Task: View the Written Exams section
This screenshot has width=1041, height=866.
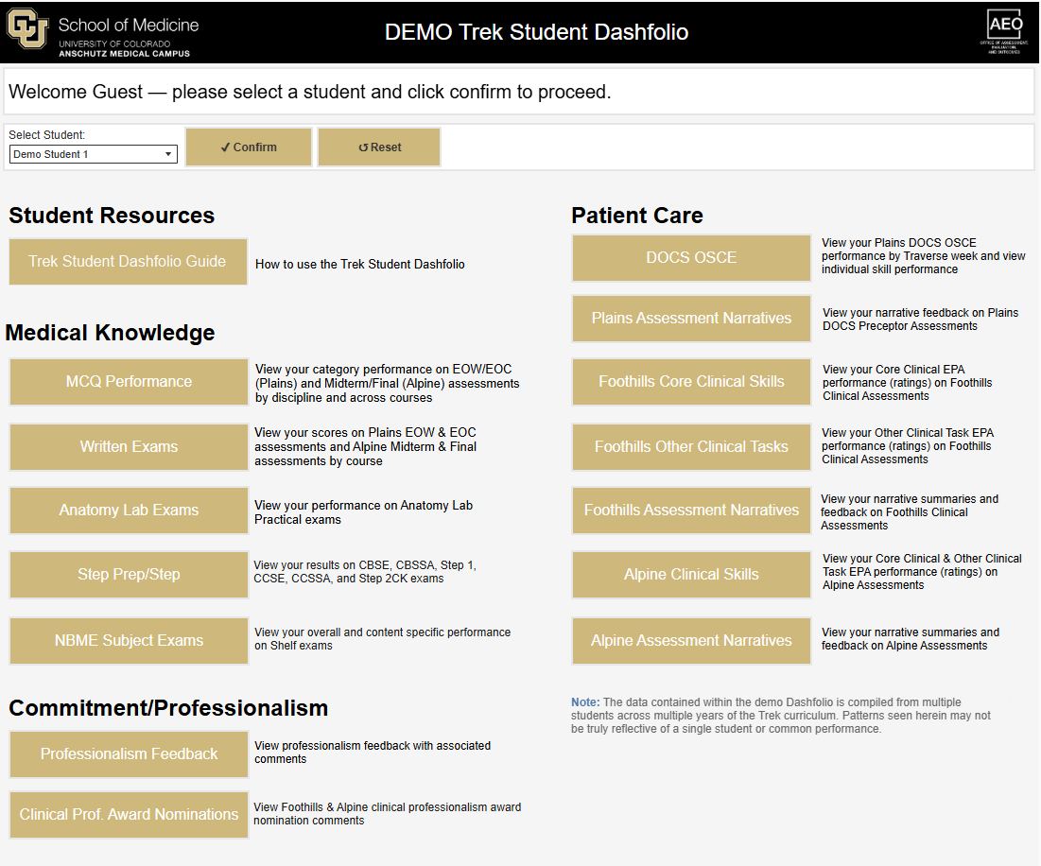Action: coord(129,447)
